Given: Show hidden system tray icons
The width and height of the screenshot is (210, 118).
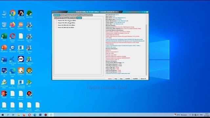Looking at the screenshot, I should tap(190, 115).
